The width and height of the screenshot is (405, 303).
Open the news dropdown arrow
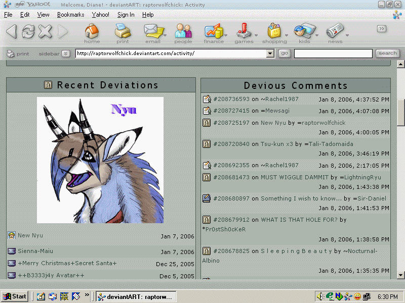(347, 35)
